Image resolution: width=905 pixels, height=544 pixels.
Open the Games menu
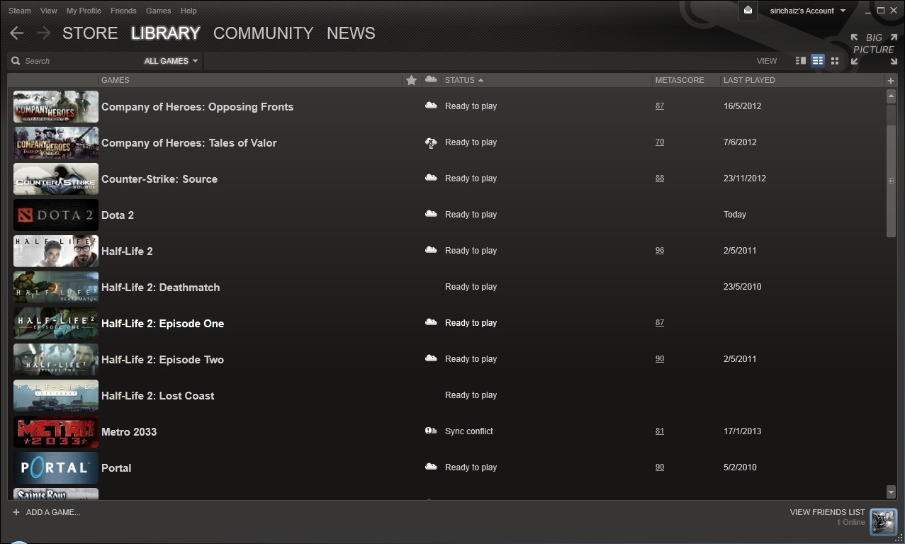click(x=158, y=11)
